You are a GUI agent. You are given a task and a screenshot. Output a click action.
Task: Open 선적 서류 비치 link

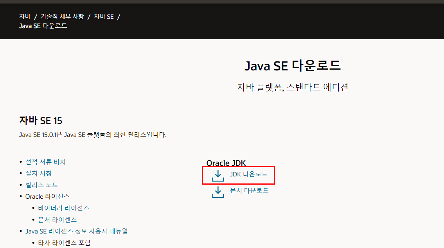(x=45, y=162)
